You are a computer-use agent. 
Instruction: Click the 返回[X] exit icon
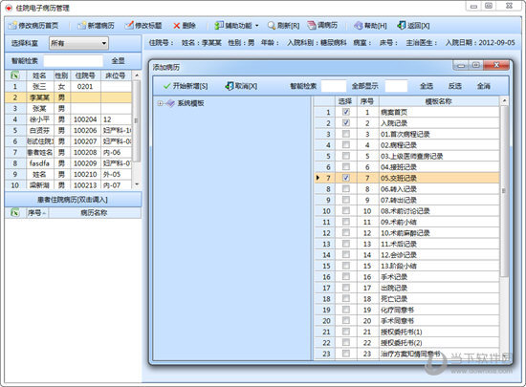(401, 26)
